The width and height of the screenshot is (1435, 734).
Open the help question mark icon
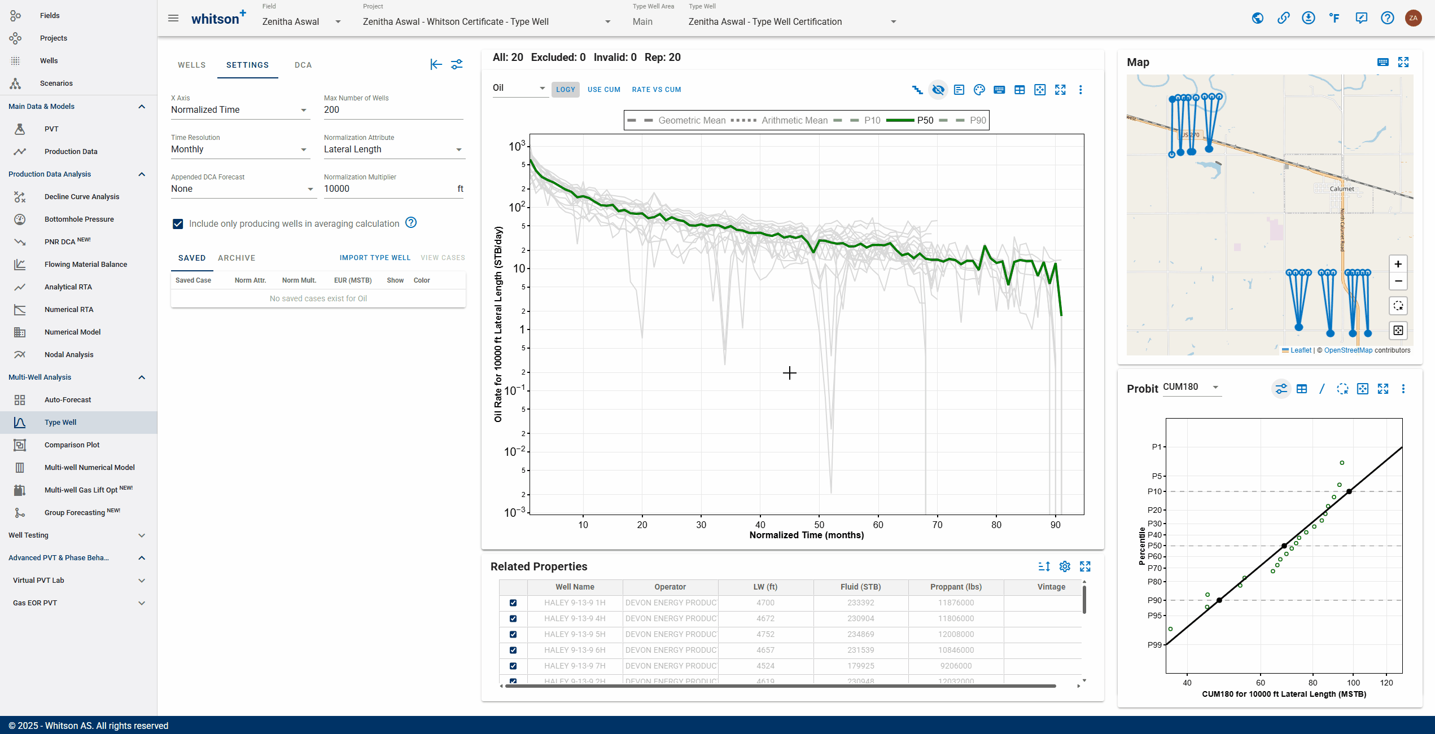click(x=1388, y=18)
